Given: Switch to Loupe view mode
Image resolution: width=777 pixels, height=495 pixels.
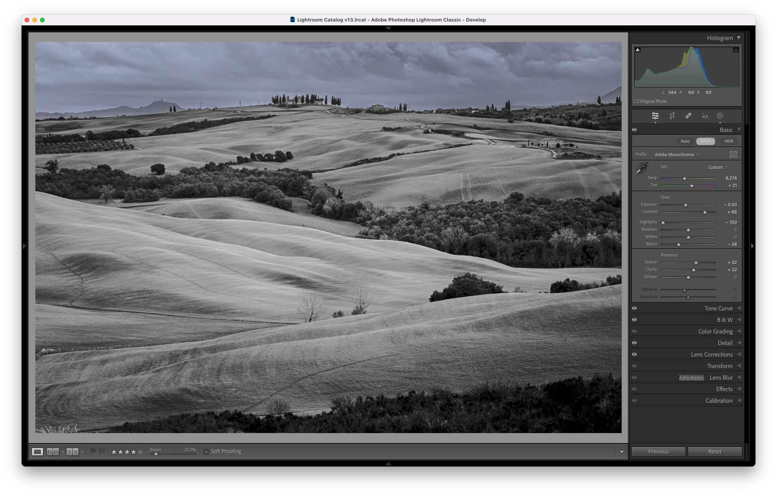Looking at the screenshot, I should coord(37,452).
